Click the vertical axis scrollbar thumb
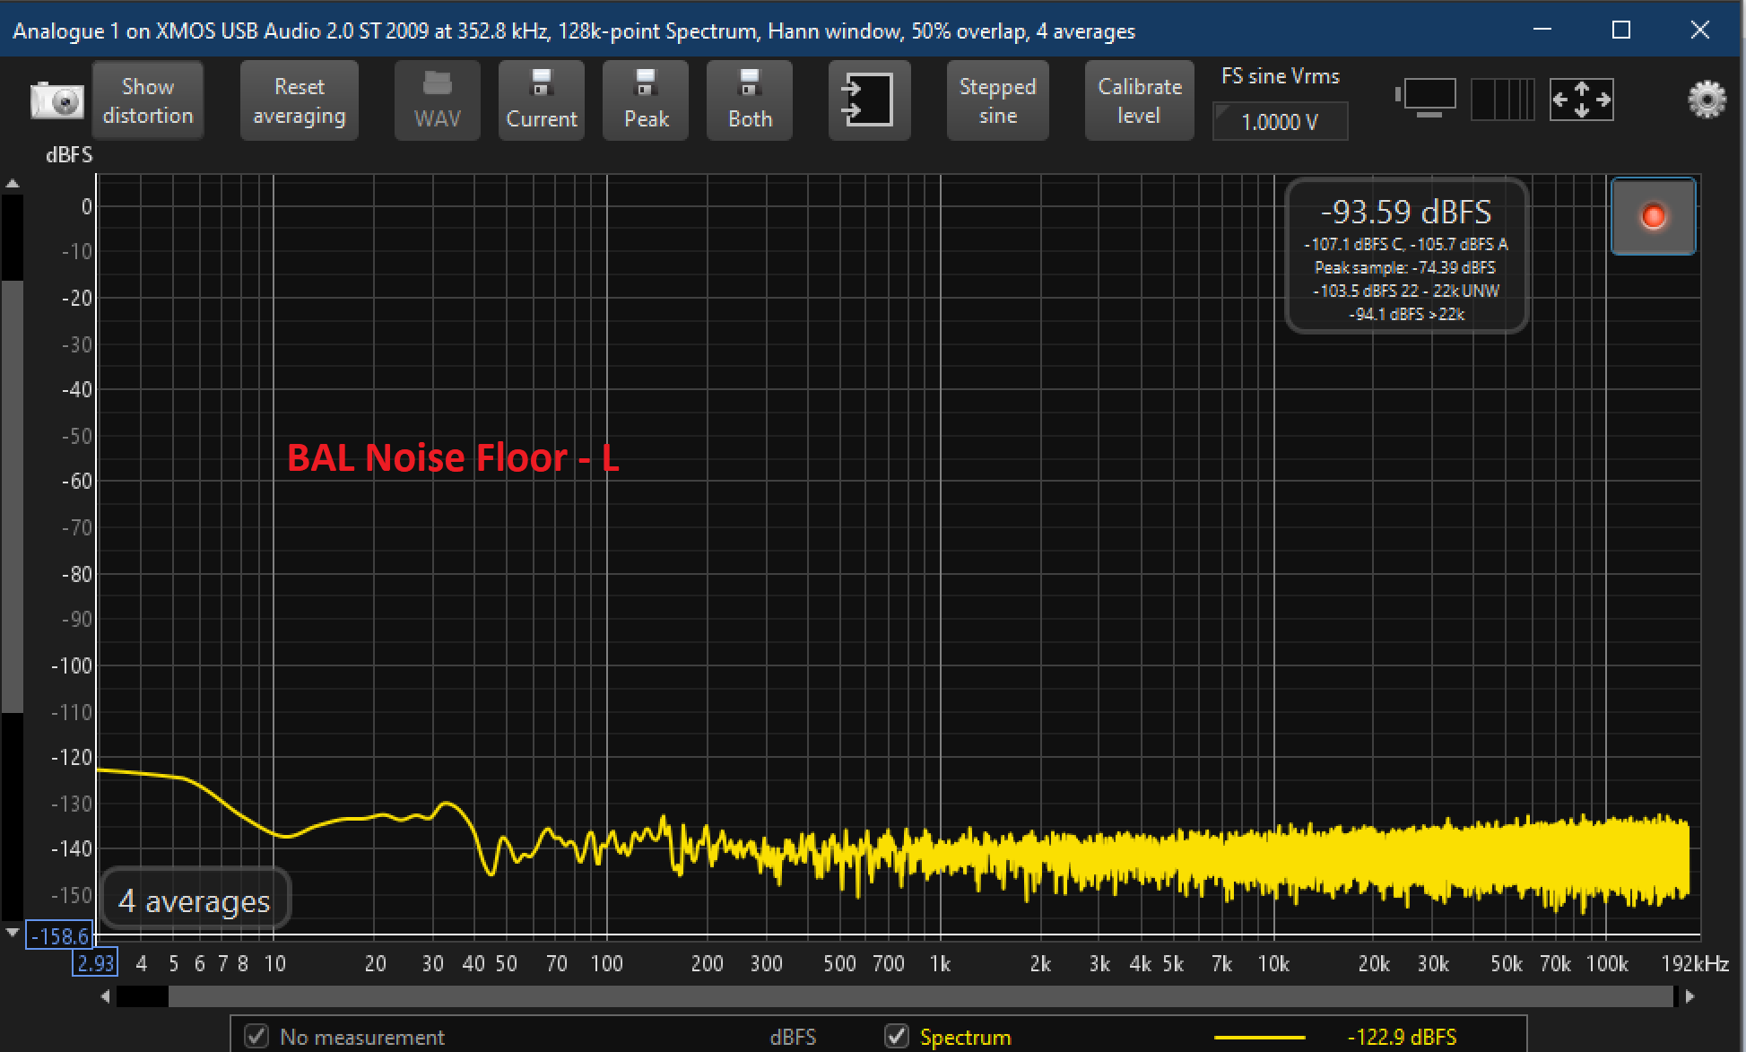This screenshot has width=1746, height=1052. click(x=13, y=496)
